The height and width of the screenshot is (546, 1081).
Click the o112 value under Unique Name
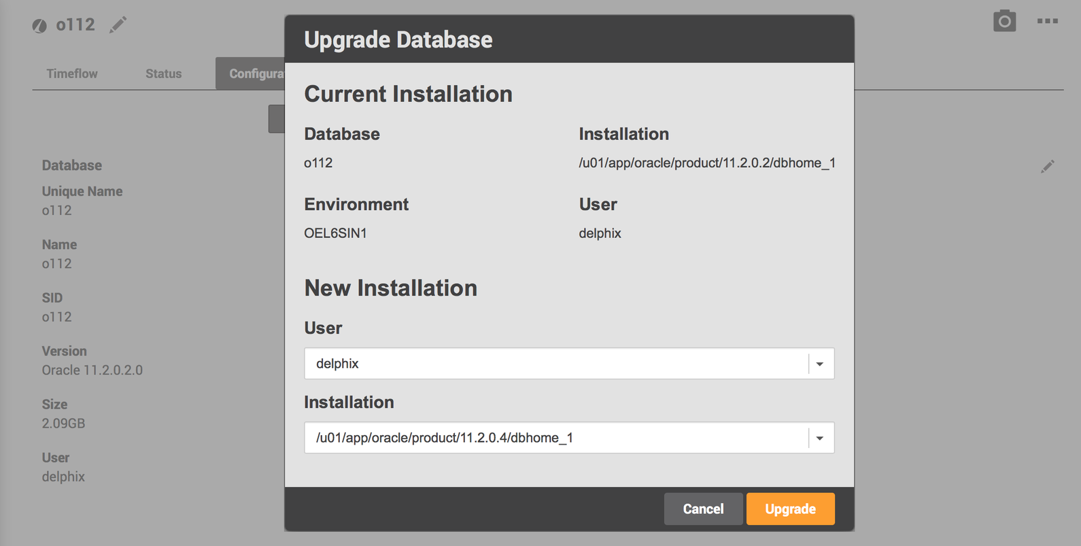tap(56, 211)
